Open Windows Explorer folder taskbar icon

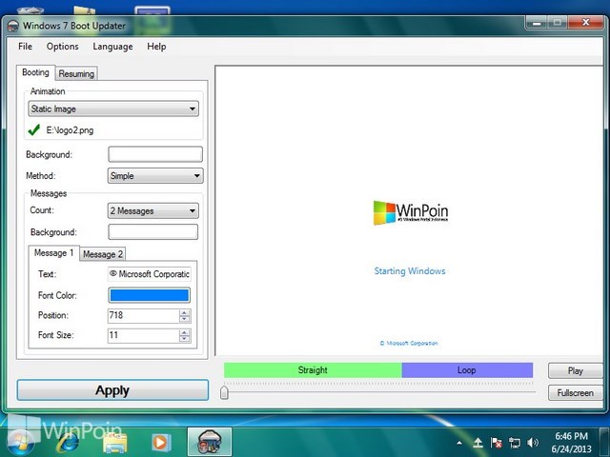pos(115,443)
